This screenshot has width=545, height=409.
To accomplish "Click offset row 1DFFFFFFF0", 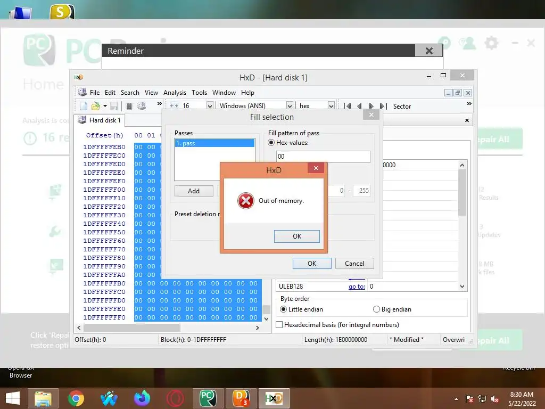I will 104,317.
